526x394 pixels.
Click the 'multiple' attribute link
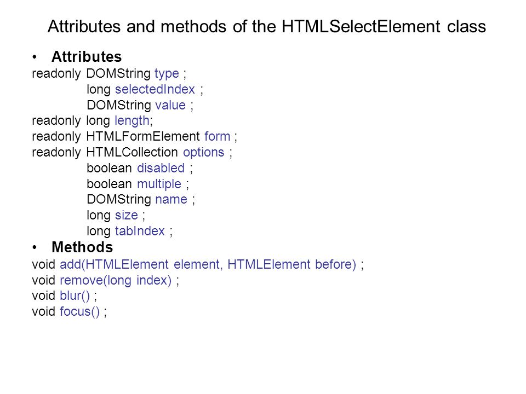coord(159,184)
